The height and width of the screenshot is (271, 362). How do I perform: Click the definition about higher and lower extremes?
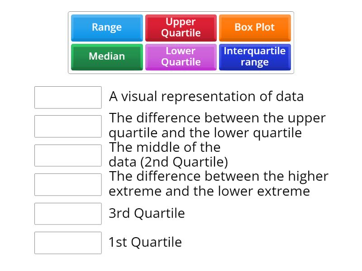tap(218, 183)
